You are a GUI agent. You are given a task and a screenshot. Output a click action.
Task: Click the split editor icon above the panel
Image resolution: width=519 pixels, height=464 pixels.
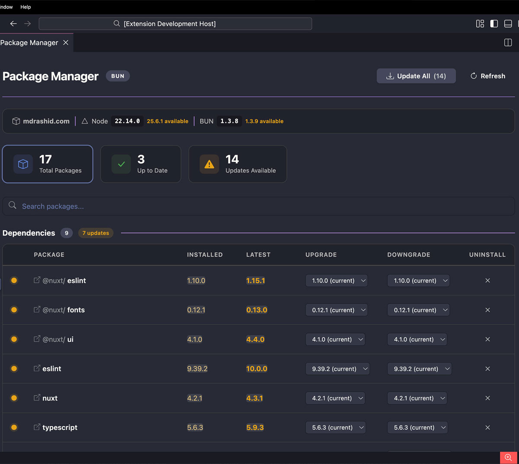[507, 42]
